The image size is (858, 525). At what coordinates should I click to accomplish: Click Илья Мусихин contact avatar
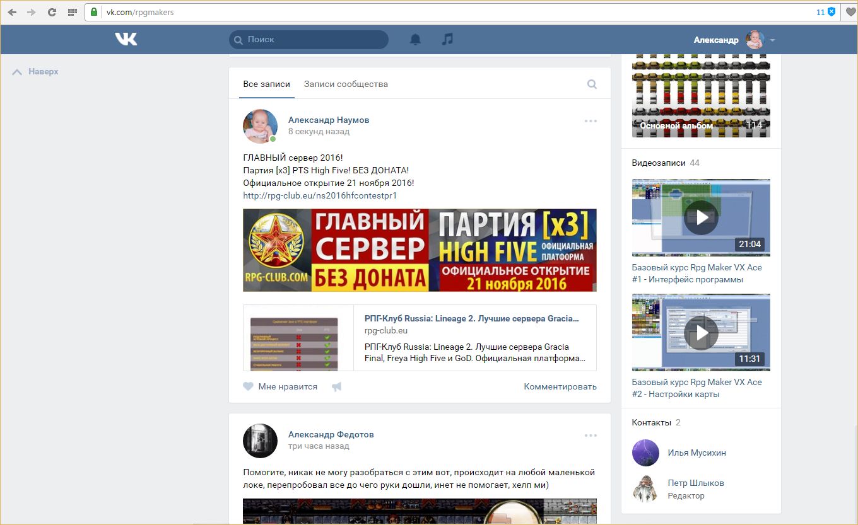[x=645, y=453]
